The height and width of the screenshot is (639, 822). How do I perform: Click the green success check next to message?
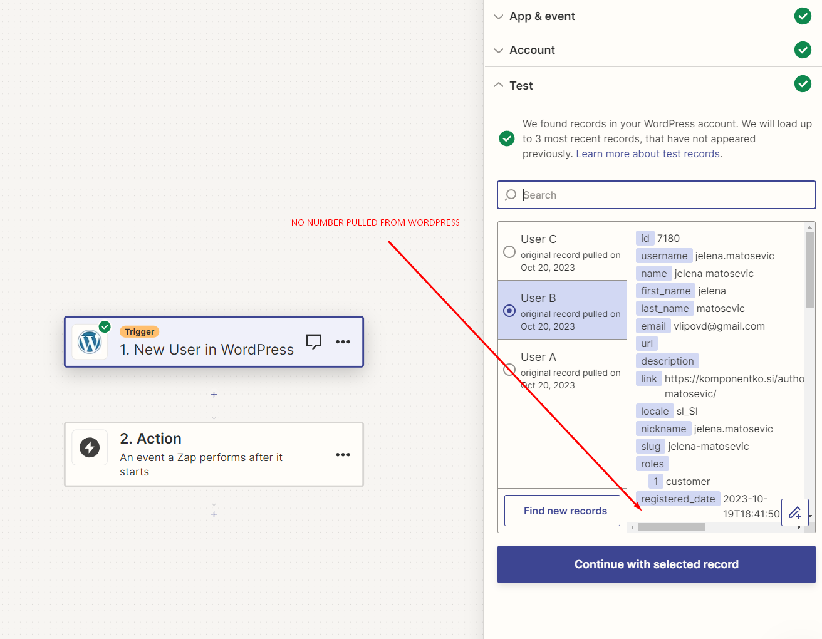[x=507, y=138]
